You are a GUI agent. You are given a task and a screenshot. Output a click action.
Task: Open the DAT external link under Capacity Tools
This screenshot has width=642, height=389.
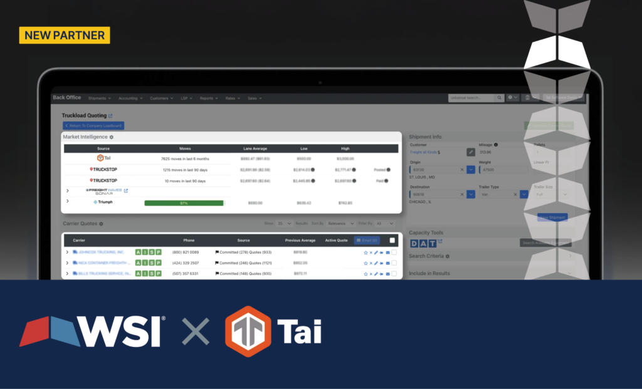tap(440, 241)
